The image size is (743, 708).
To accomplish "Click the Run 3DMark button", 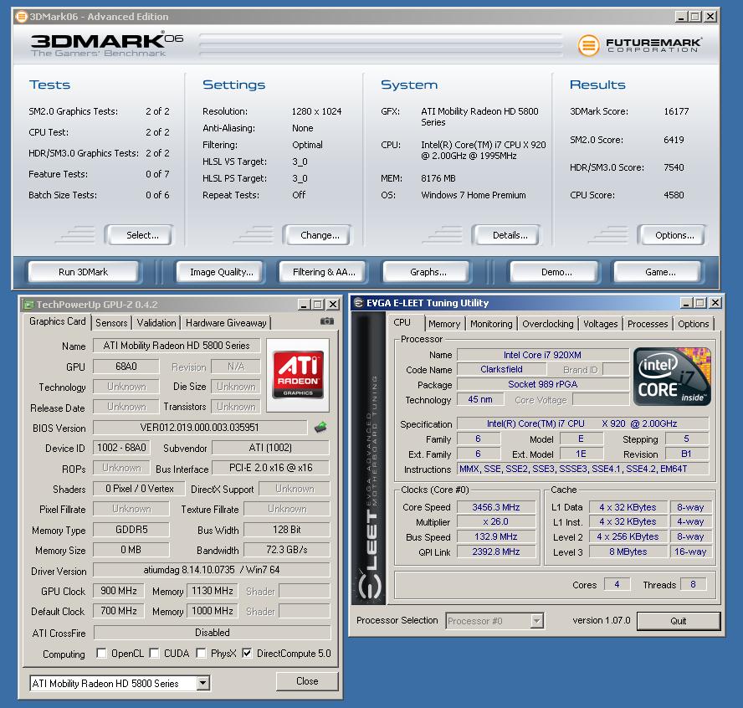I will 84,272.
